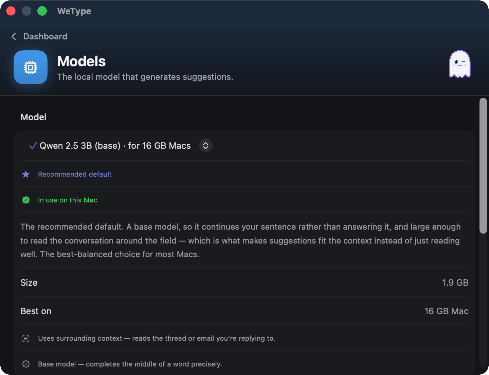This screenshot has height=375, width=489.
Task: Click the green verified badge icon
Action: (x=26, y=200)
